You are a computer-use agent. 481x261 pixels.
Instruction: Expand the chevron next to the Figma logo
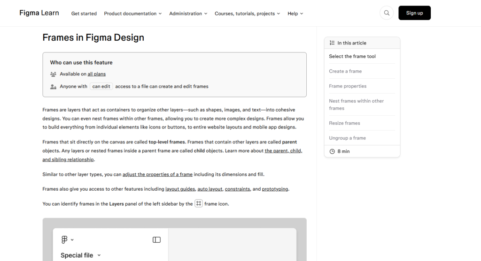click(x=72, y=240)
